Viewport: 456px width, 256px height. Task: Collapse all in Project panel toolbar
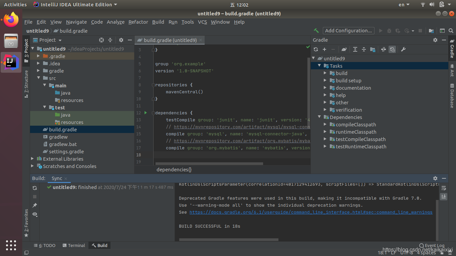tap(110, 40)
